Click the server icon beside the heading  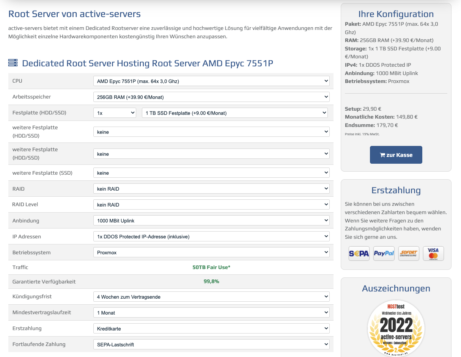point(13,63)
